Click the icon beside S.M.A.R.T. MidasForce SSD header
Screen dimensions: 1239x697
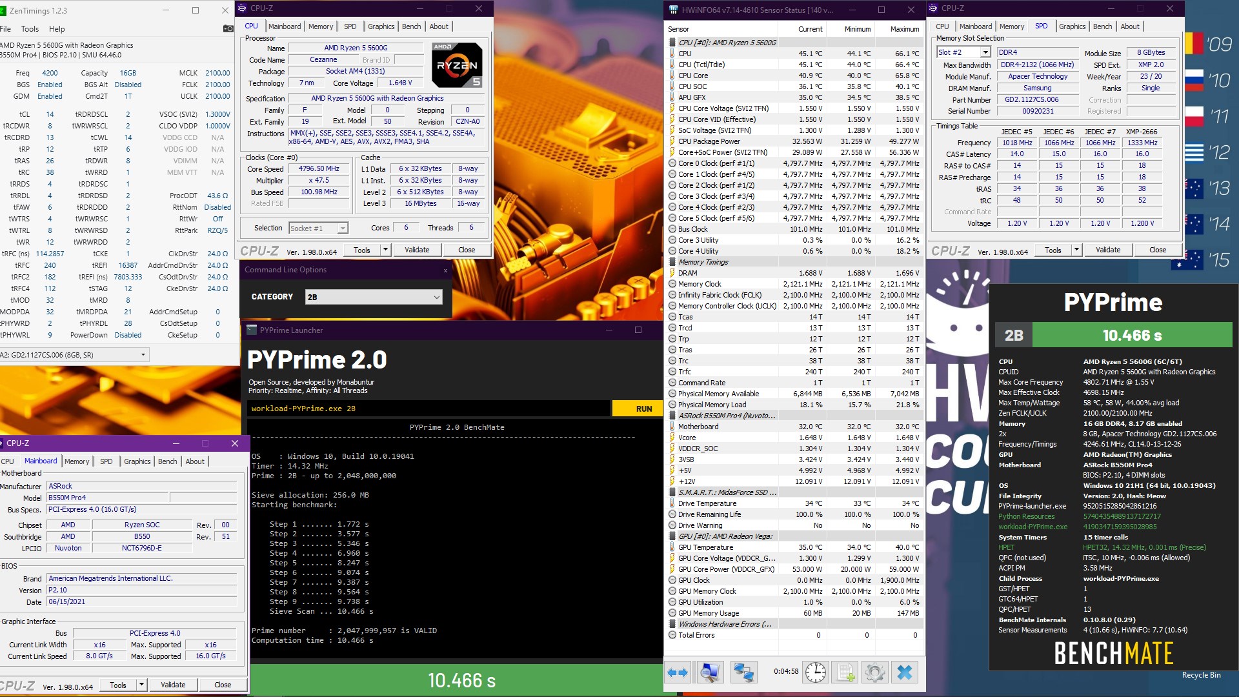click(672, 492)
